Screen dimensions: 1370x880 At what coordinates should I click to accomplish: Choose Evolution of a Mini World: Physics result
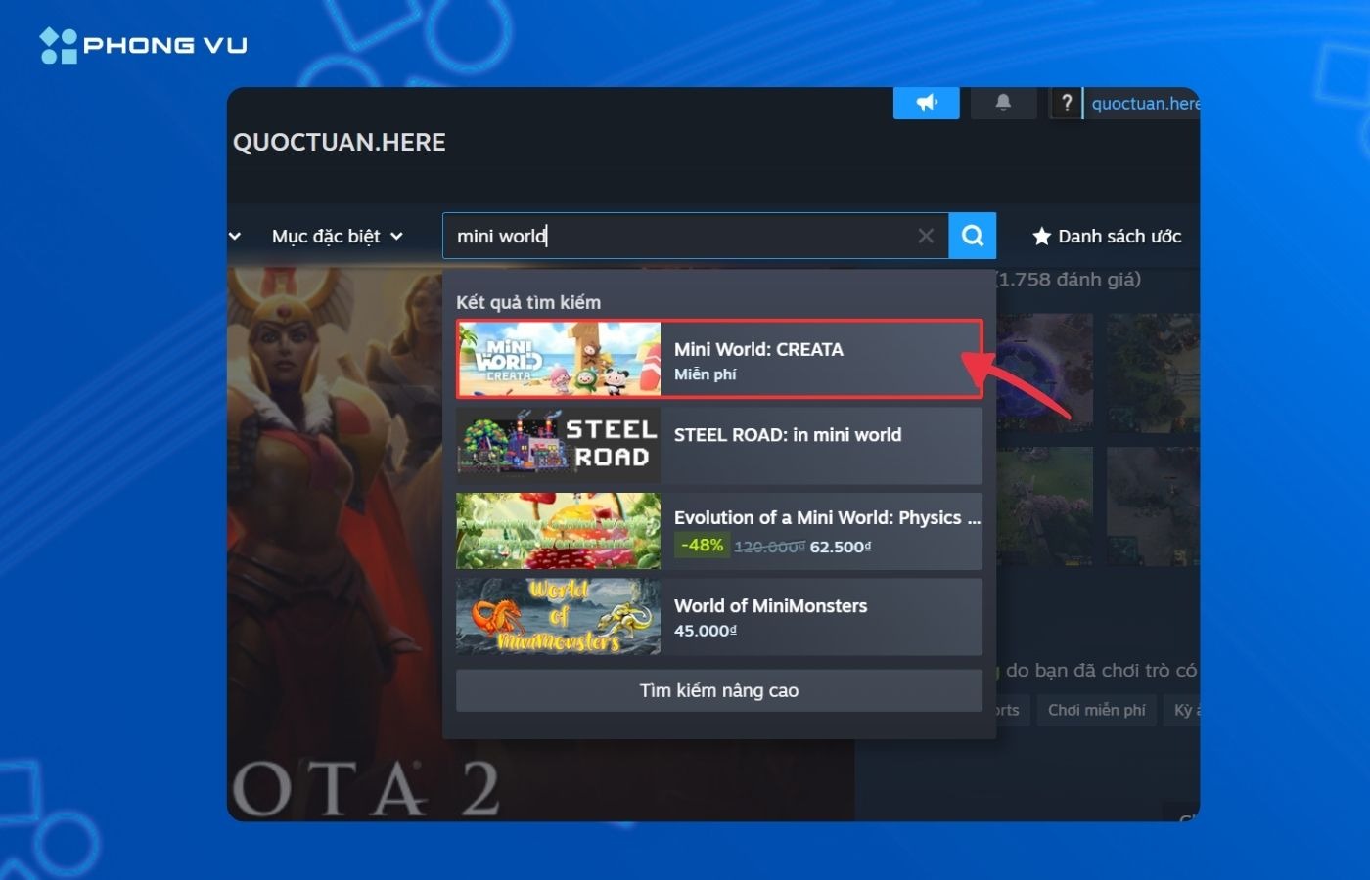click(x=719, y=531)
